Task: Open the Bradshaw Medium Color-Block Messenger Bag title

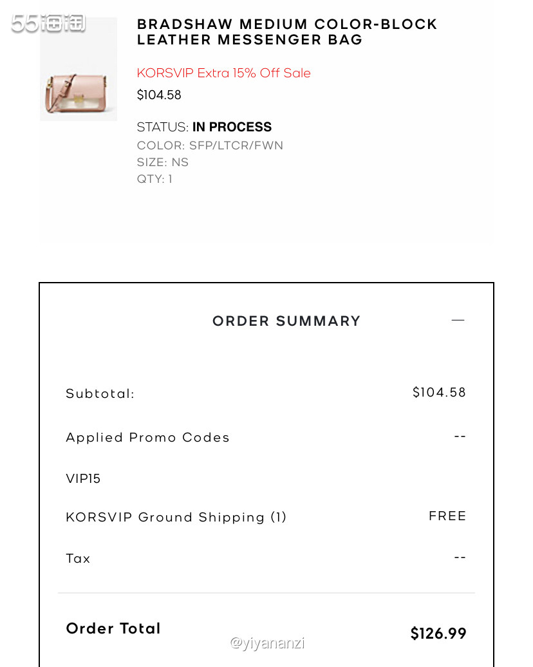Action: click(287, 32)
